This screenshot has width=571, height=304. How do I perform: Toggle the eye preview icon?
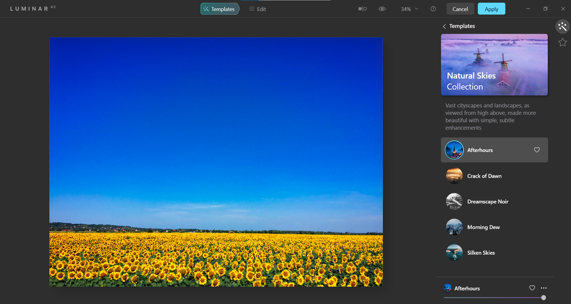[x=382, y=9]
